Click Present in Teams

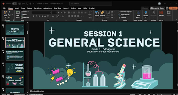[x=157, y=8]
